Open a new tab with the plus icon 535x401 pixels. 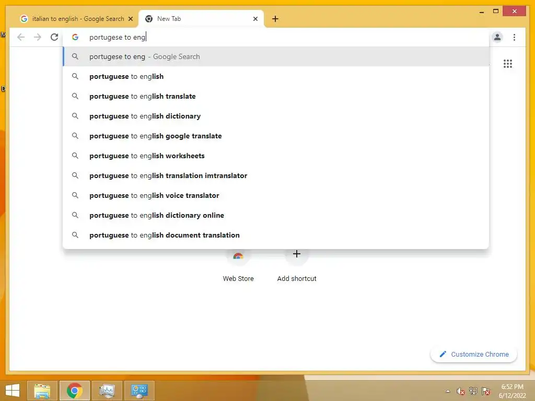click(x=275, y=19)
